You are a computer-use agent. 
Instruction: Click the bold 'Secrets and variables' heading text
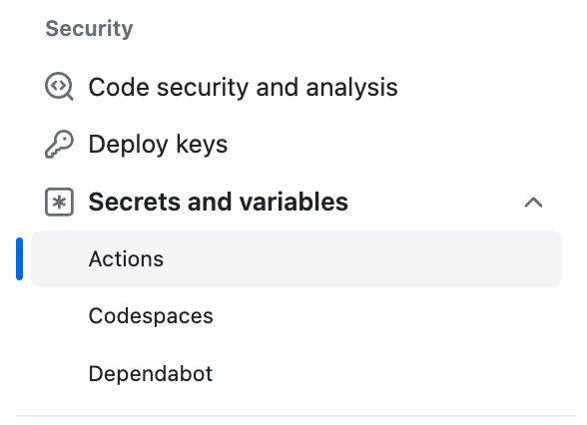(219, 202)
